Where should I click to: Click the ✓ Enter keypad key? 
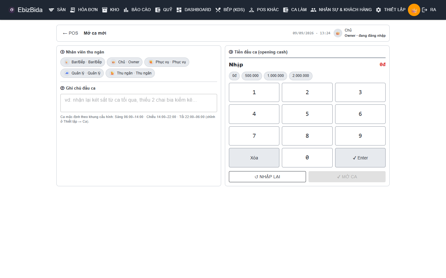coord(360,158)
